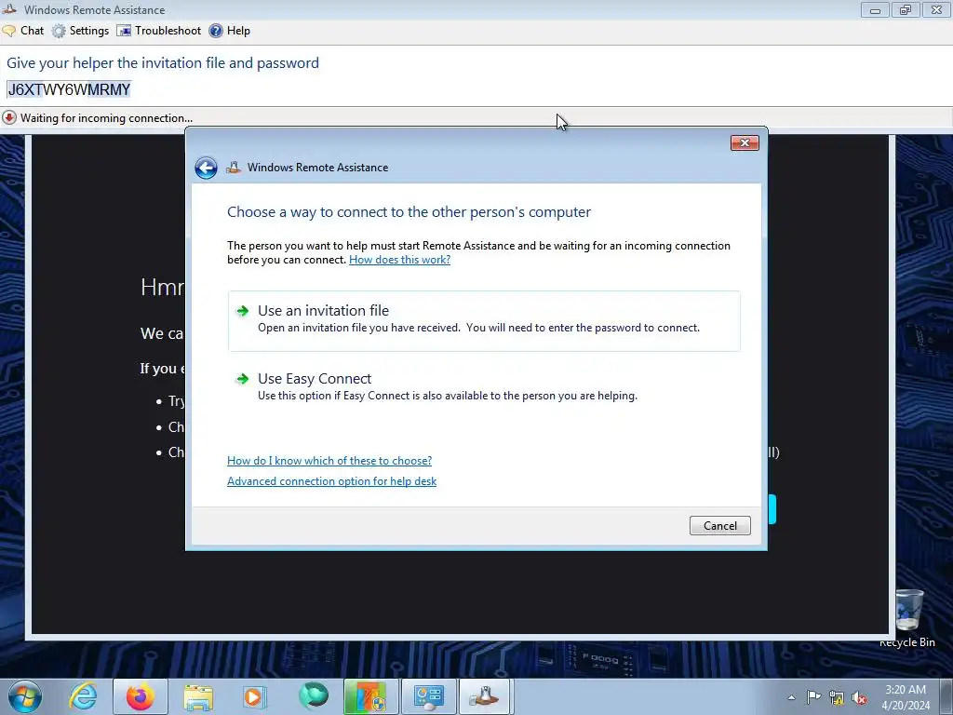
Task: Open "Advanced connection option for help desk" link
Action: coord(332,481)
